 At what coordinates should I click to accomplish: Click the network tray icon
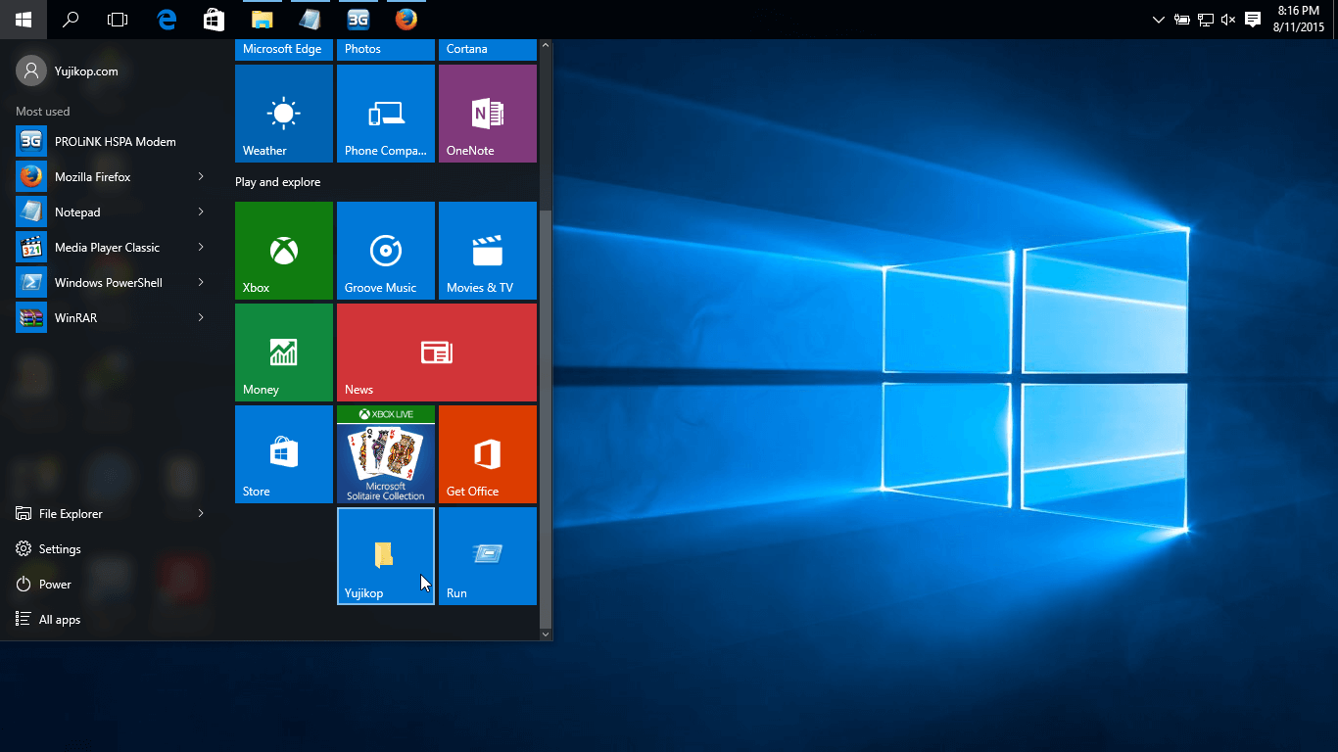(x=1206, y=20)
